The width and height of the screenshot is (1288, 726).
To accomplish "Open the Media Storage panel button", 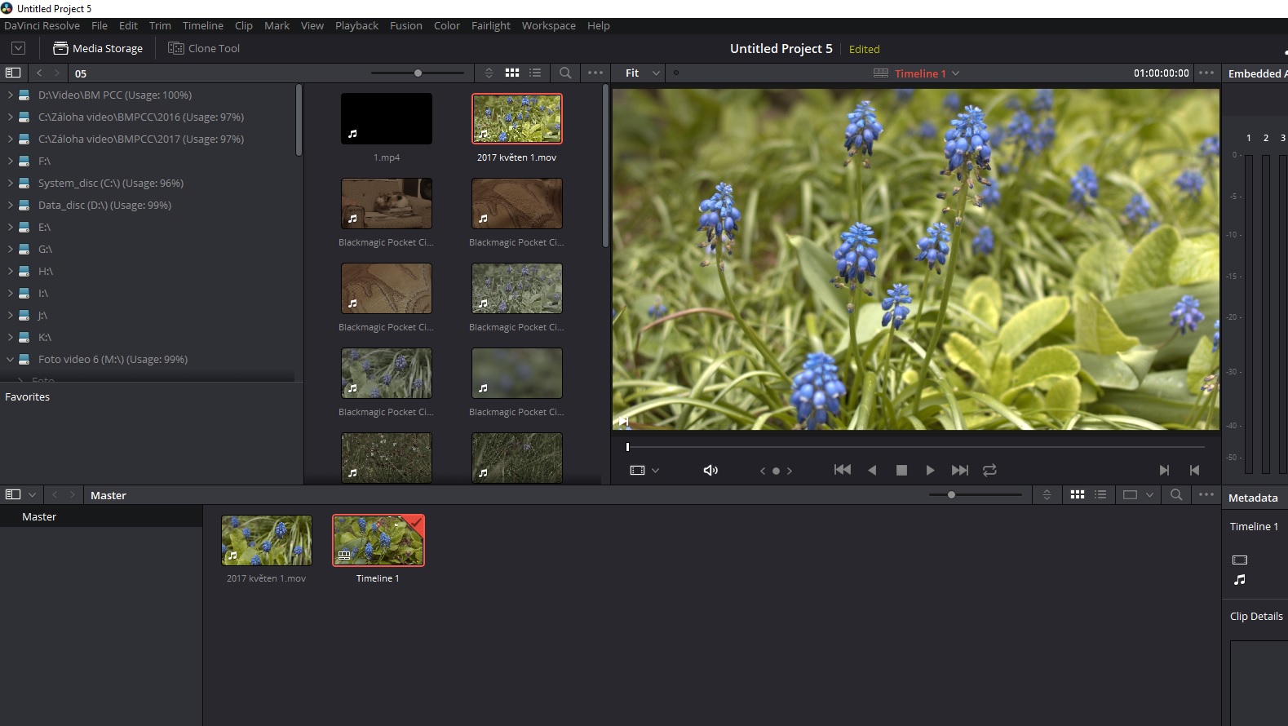I will pos(98,48).
